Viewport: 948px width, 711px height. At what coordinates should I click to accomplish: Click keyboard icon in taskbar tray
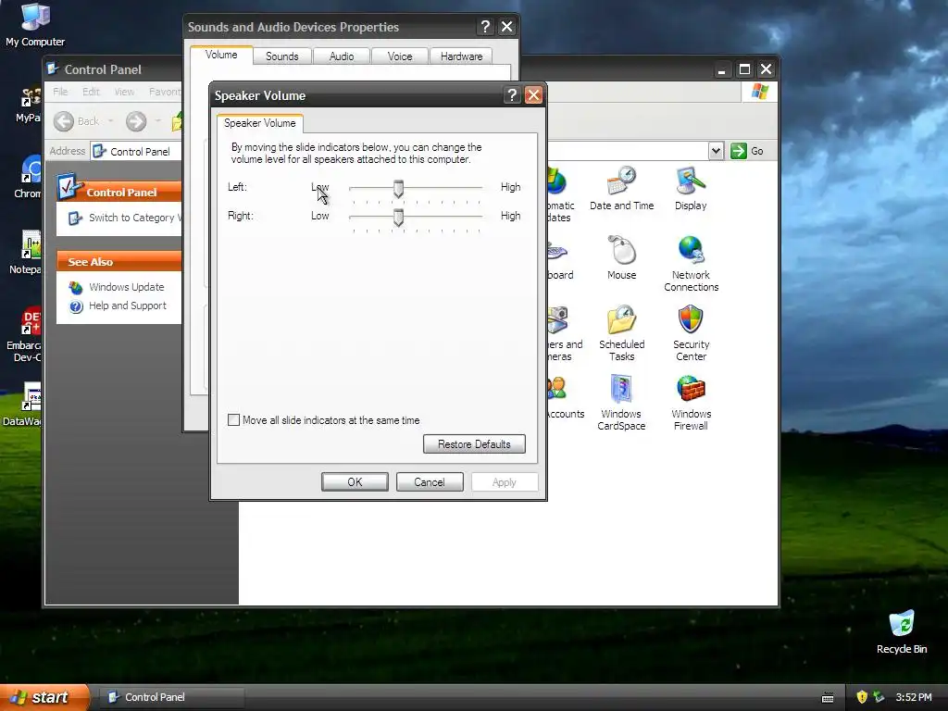828,698
